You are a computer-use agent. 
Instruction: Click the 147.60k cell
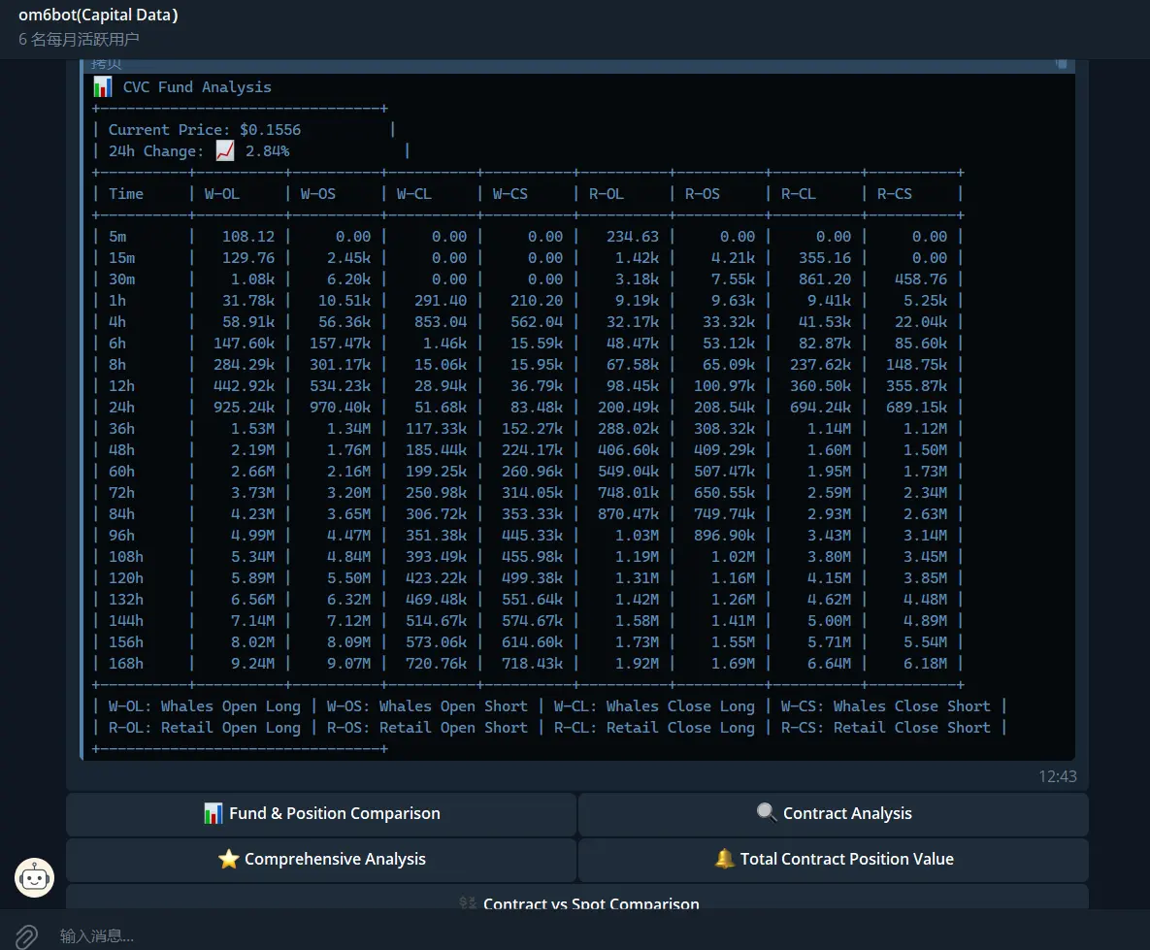click(245, 343)
